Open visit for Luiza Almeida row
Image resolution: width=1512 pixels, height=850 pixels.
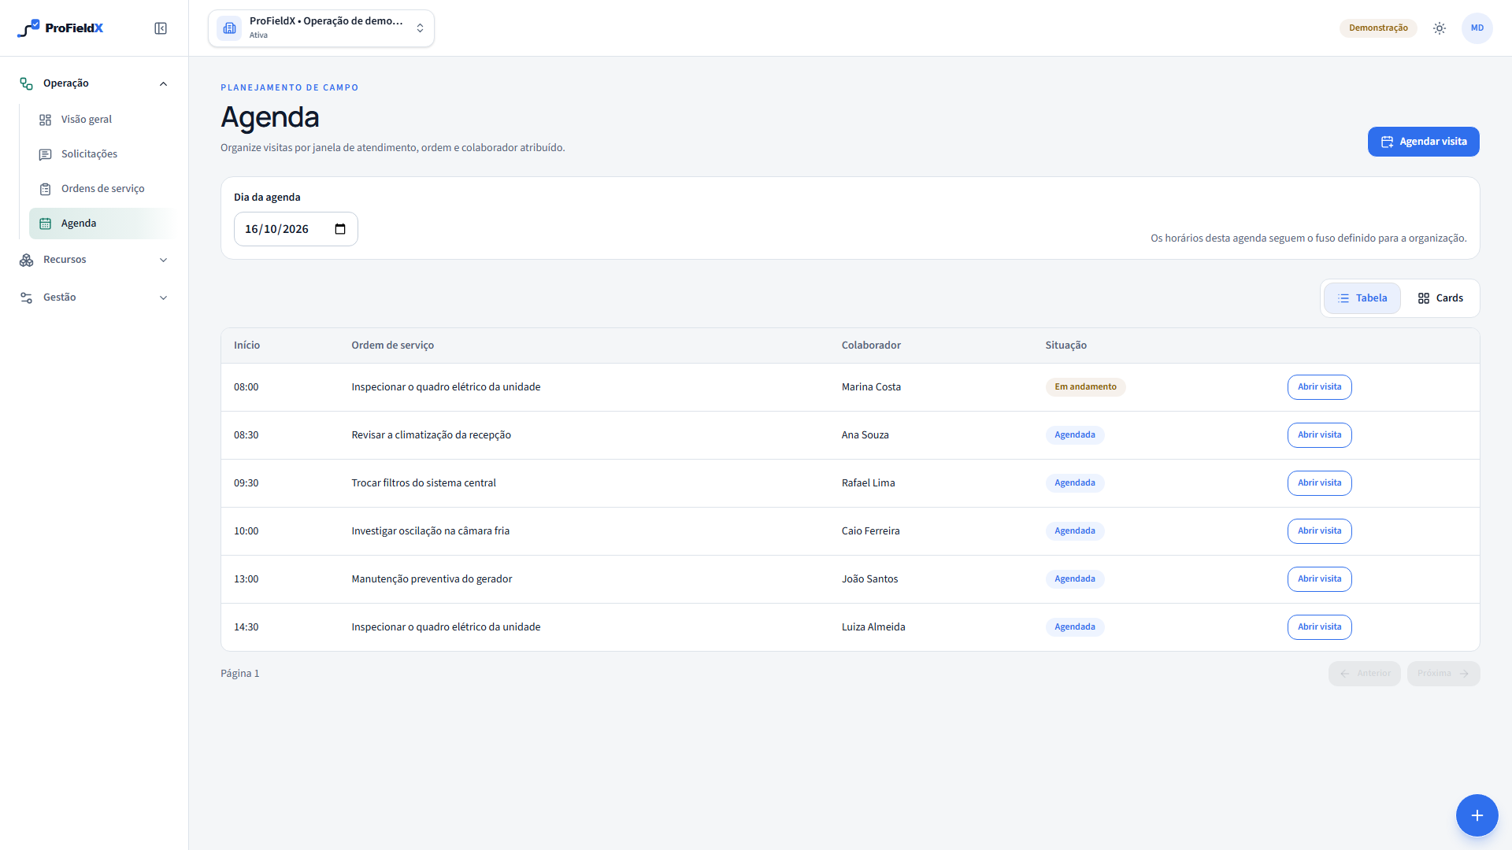pos(1319,627)
